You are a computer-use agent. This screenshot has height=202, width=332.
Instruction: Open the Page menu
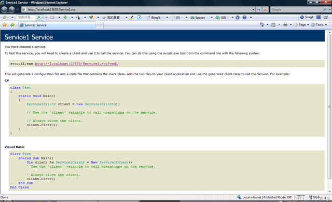pyautogui.click(x=301, y=24)
